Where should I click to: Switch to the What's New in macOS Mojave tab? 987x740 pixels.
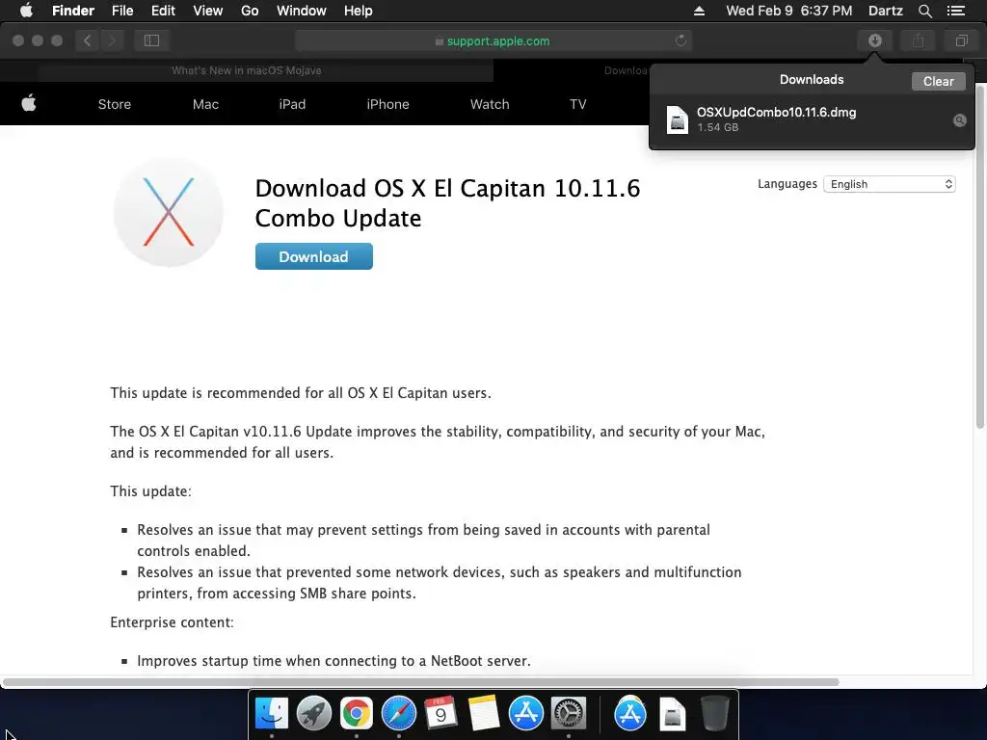click(247, 70)
